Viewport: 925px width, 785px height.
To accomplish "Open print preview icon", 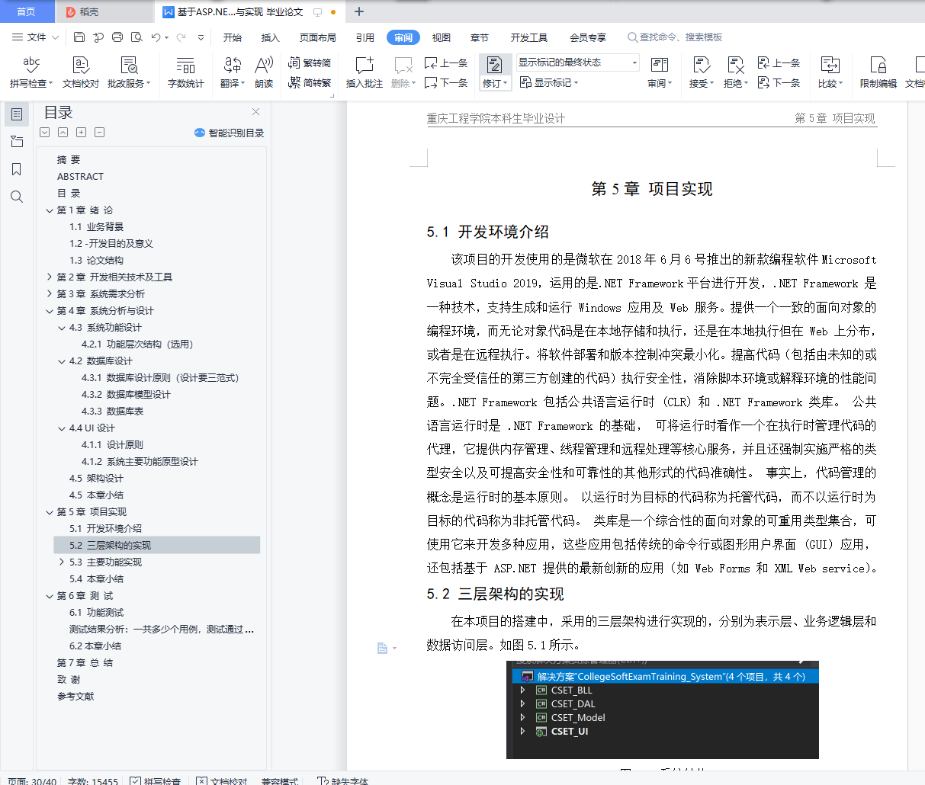I will coord(137,37).
